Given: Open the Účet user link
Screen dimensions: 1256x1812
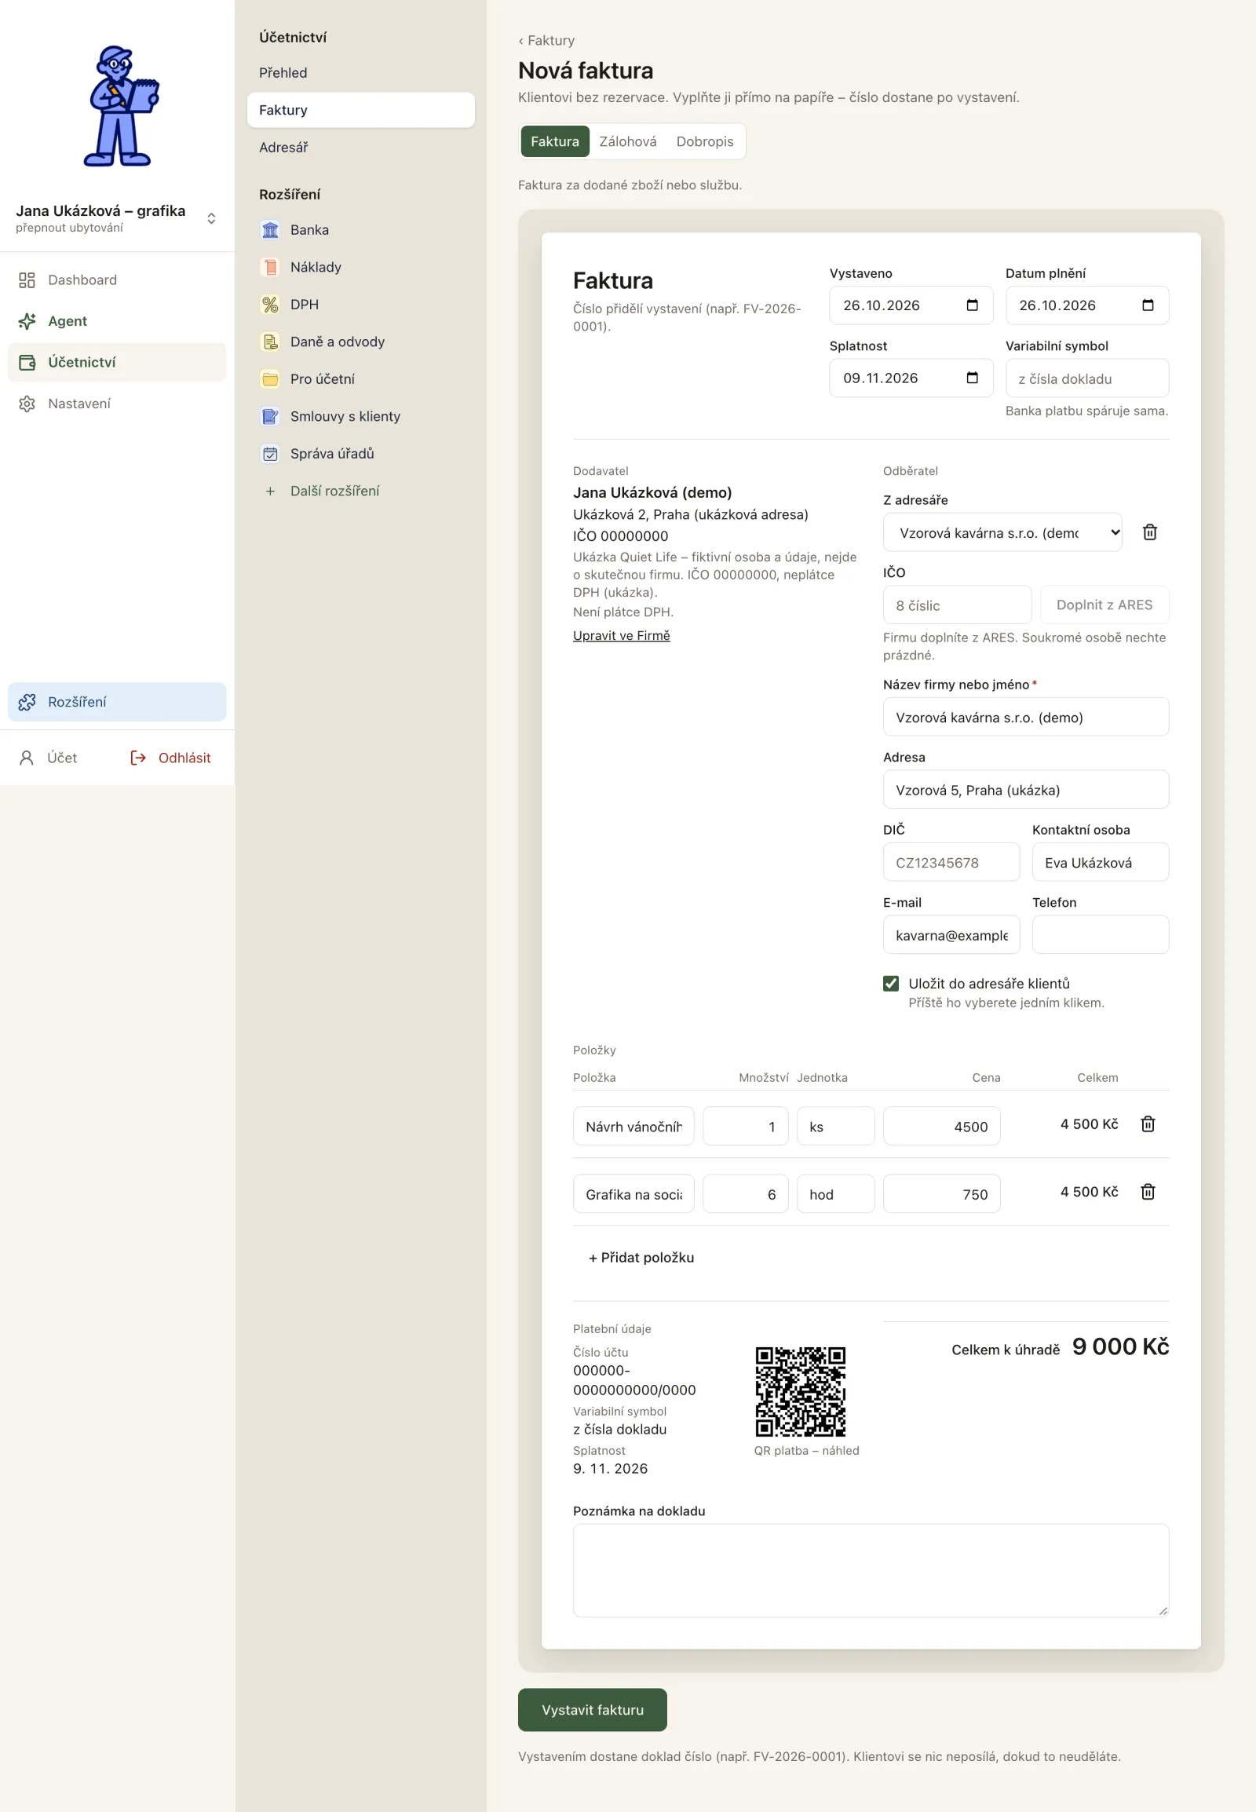Looking at the screenshot, I should [49, 758].
